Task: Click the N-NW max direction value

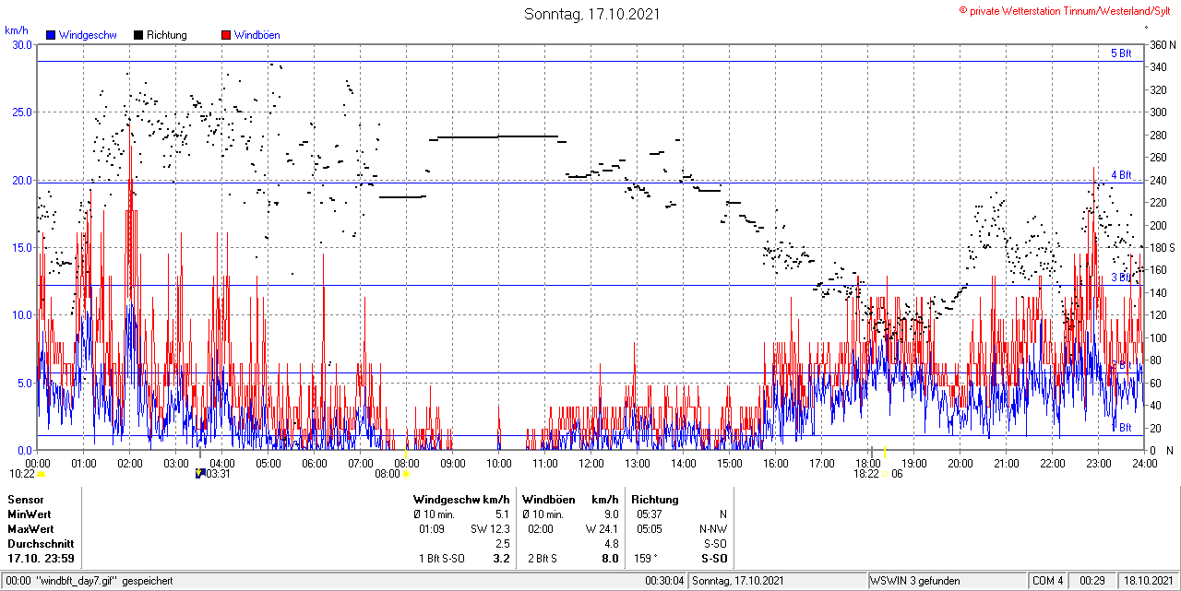Action: click(x=713, y=529)
